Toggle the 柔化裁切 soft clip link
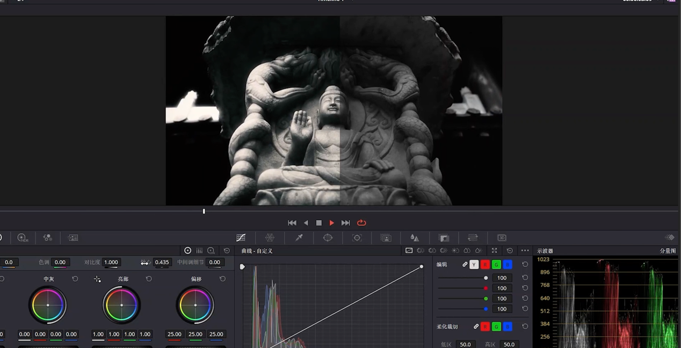Screen dimensions: 681x348 (476, 327)
